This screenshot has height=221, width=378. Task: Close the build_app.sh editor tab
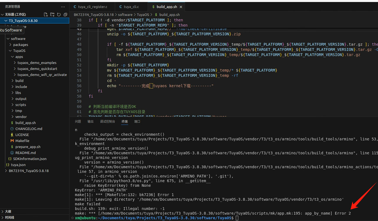pos(181,7)
